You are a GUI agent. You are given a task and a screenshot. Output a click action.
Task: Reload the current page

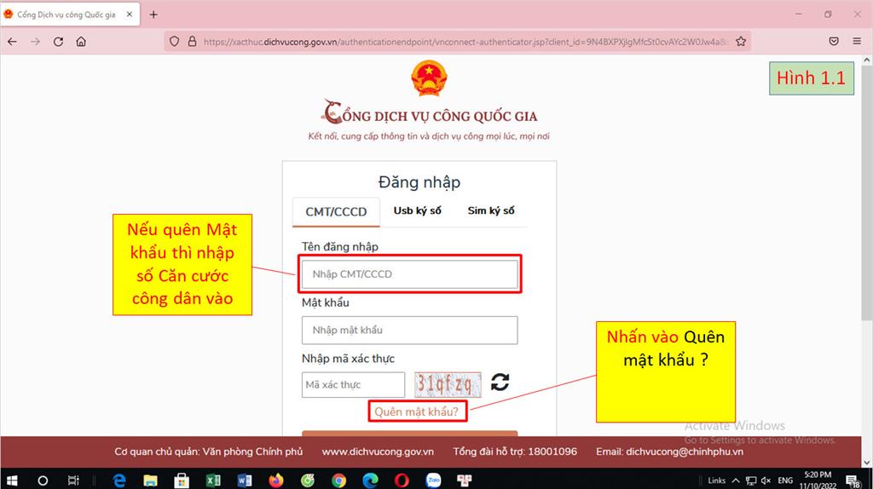click(58, 42)
